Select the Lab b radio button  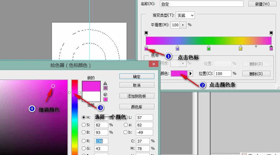pos(126,132)
